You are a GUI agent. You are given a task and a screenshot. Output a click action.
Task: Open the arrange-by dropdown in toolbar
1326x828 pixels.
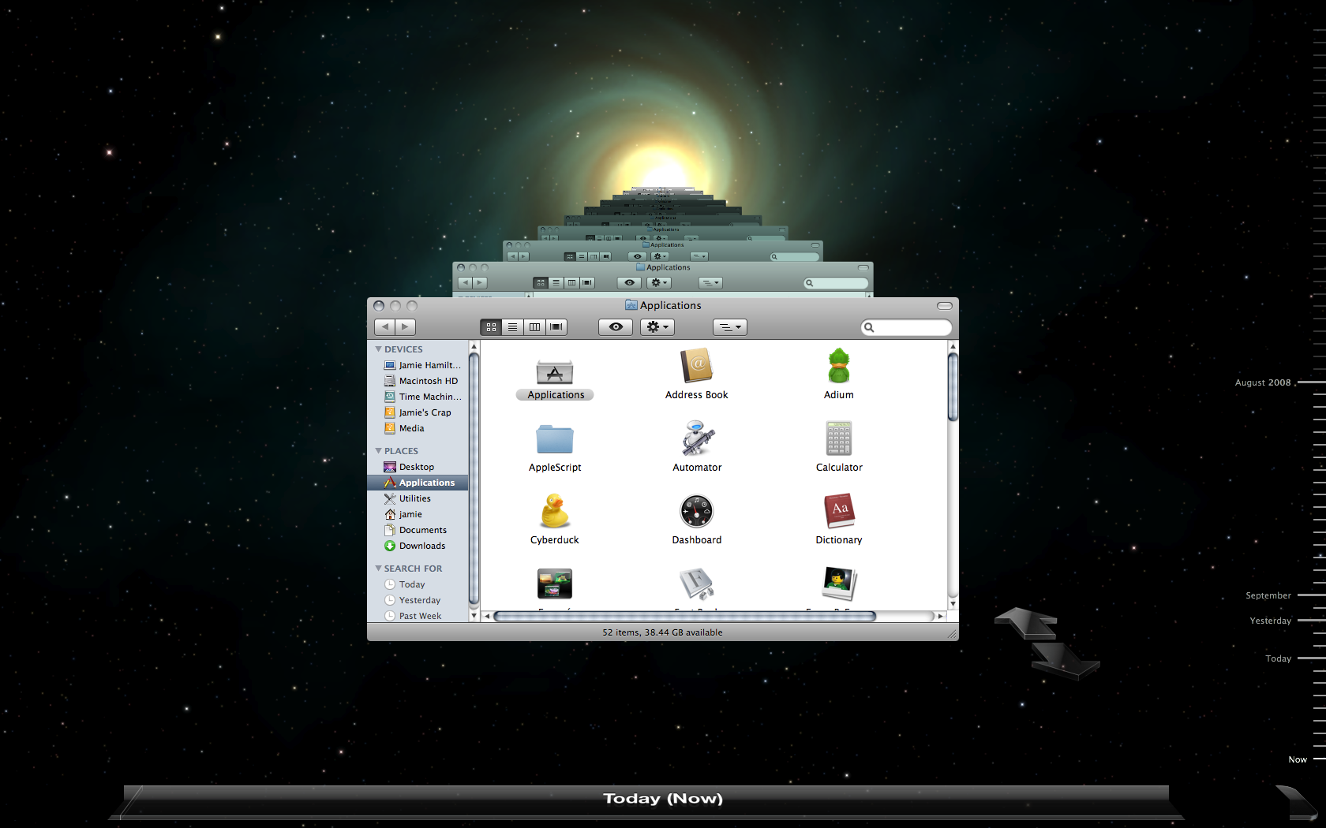[x=730, y=327]
